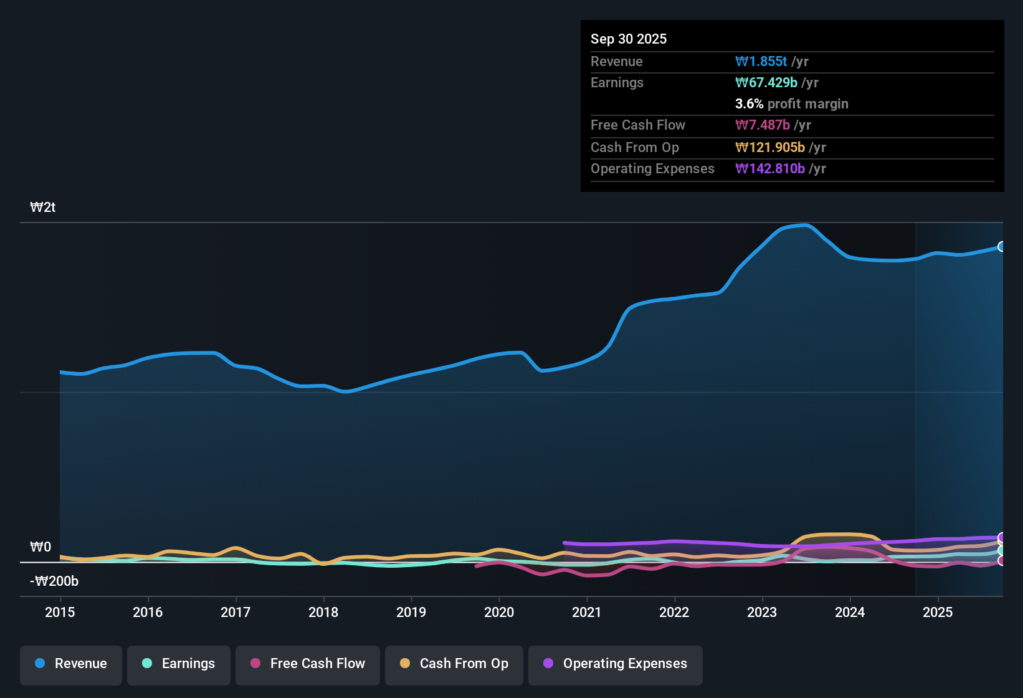Click the orange Cash From Op dot icon
Screen dimensions: 1023x698
click(x=404, y=664)
